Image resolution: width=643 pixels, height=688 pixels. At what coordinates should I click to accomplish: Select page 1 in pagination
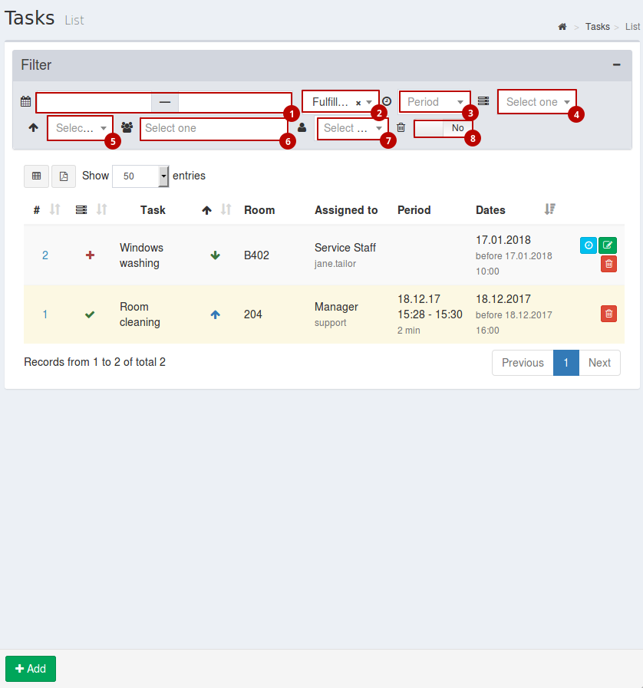tap(566, 363)
